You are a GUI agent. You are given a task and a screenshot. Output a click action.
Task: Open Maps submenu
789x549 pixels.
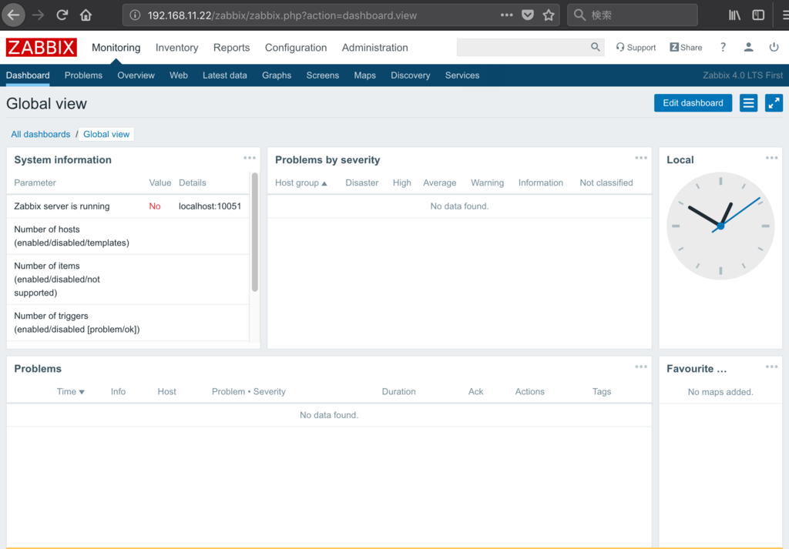pyautogui.click(x=364, y=75)
